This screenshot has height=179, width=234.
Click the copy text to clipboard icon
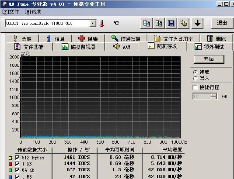(x=147, y=23)
